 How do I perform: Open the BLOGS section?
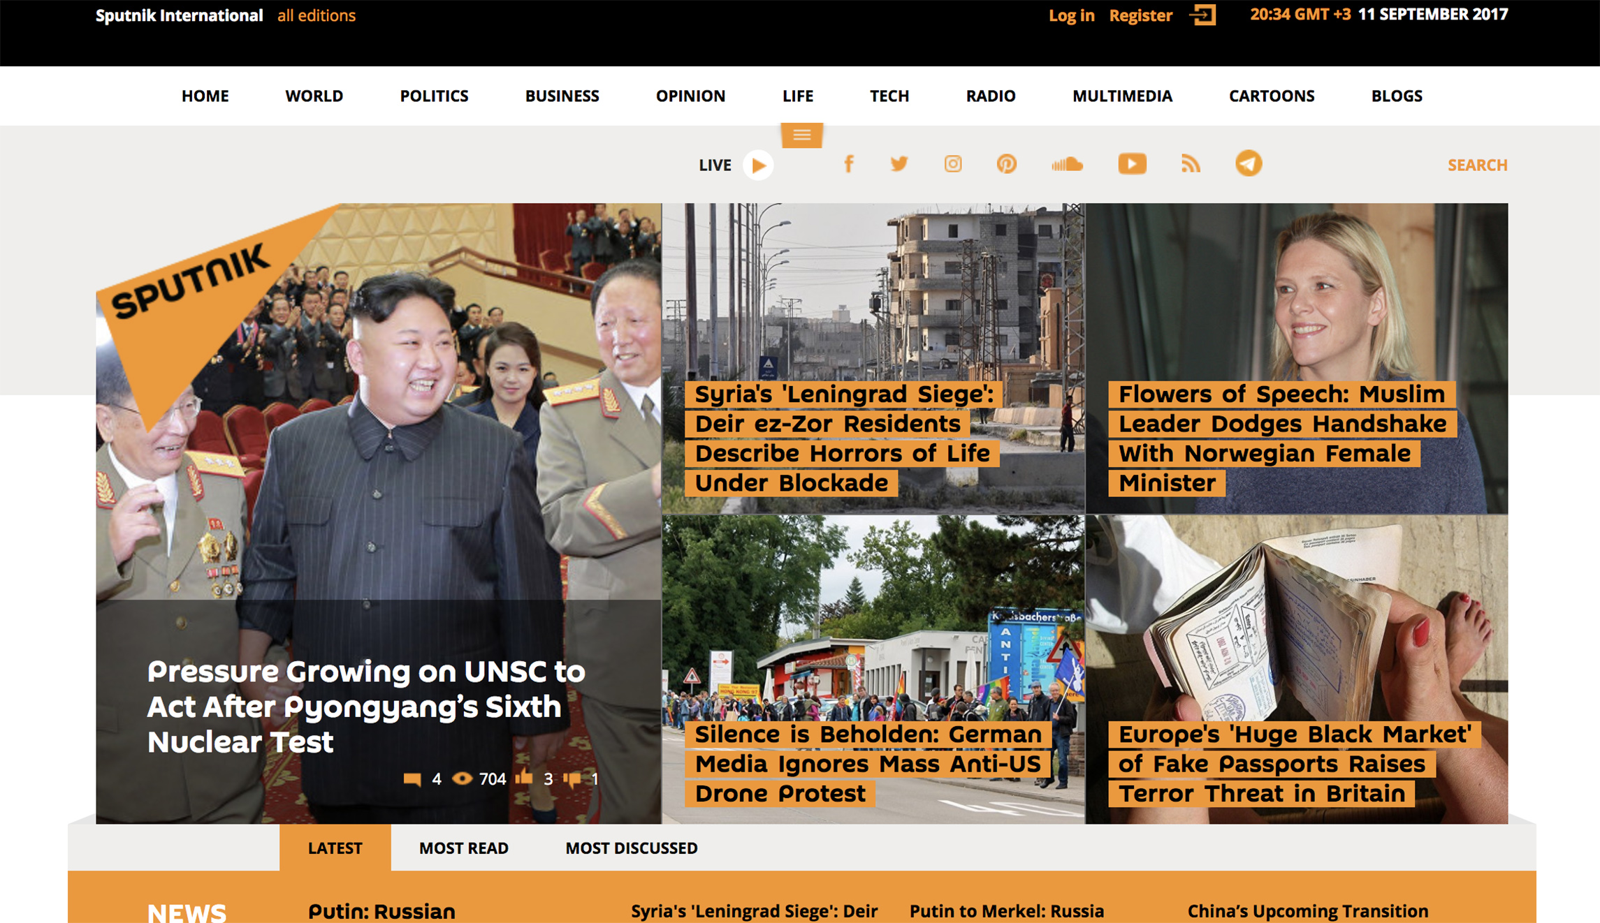(x=1397, y=96)
